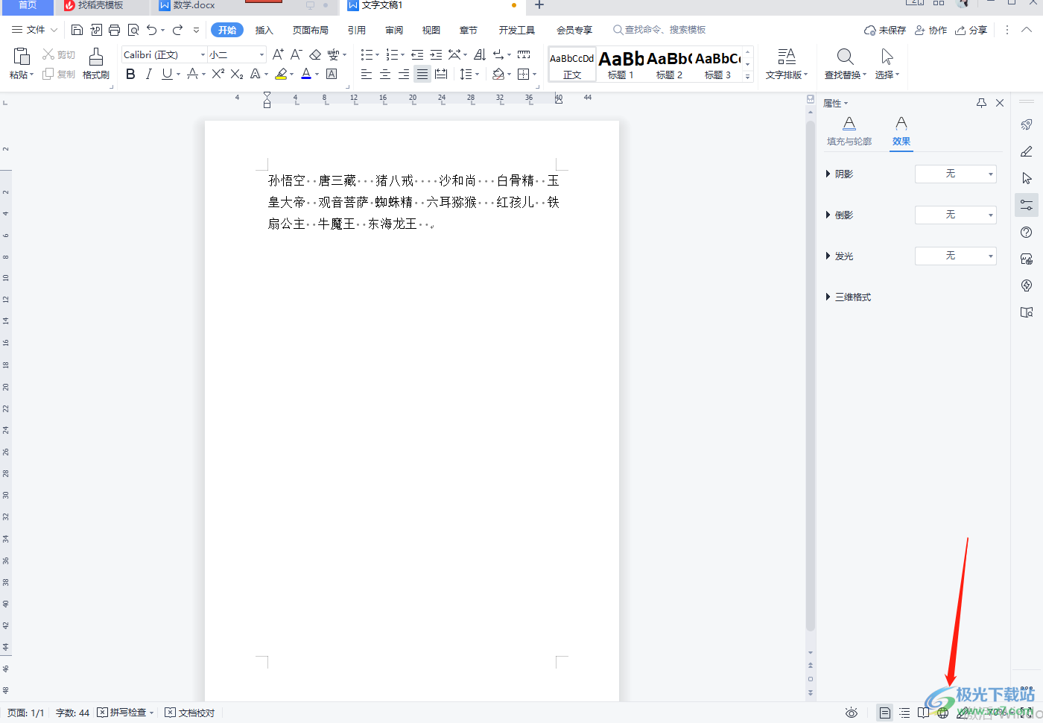Viewport: 1043px width, 723px height.
Task: Open the 审阅 ribbon tab
Action: tap(394, 30)
